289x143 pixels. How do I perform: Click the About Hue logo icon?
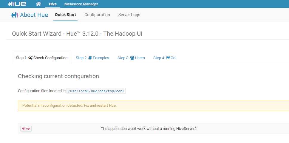(x=15, y=15)
